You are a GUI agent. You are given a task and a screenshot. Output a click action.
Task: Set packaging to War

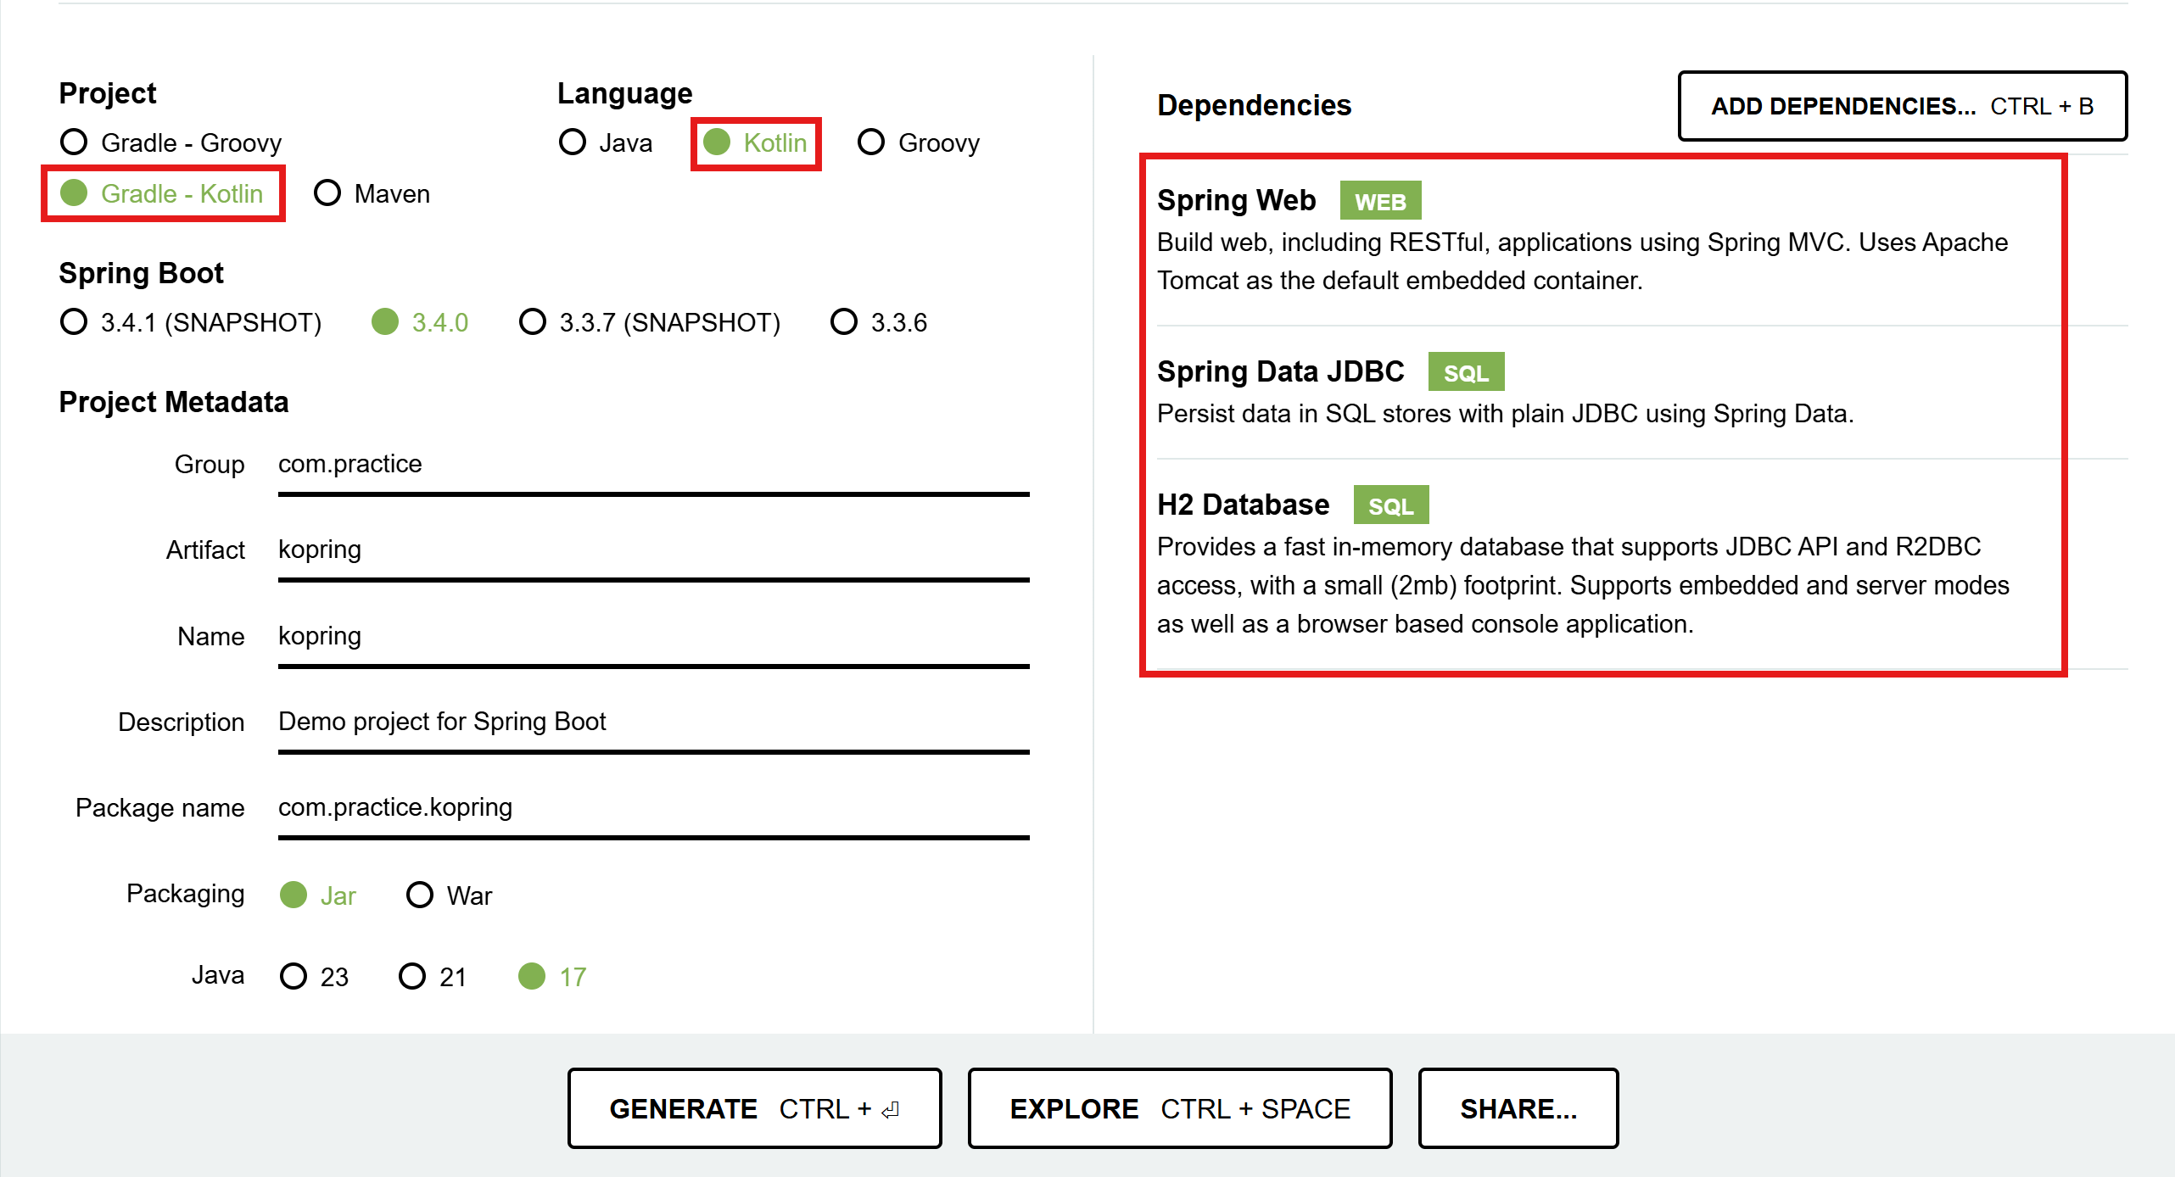[x=450, y=895]
